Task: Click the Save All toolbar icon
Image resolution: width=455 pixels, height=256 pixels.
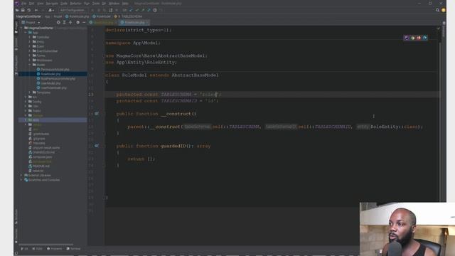Action: pyautogui.click(x=23, y=10)
